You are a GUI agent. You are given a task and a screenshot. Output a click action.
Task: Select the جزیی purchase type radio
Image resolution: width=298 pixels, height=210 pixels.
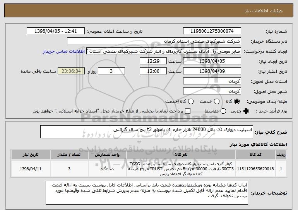point(246,111)
